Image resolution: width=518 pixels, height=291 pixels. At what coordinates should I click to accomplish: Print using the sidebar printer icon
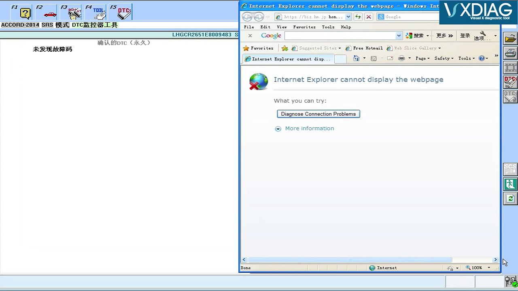tap(510, 53)
